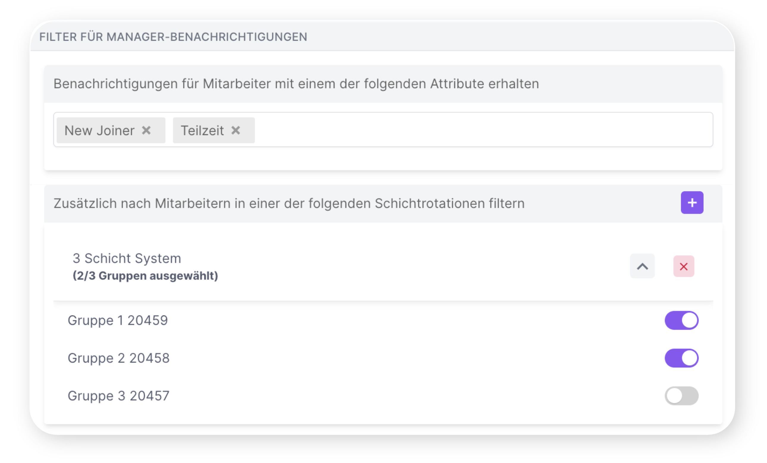
Task: Click the chevron next to the shift rotation
Action: coord(642,266)
